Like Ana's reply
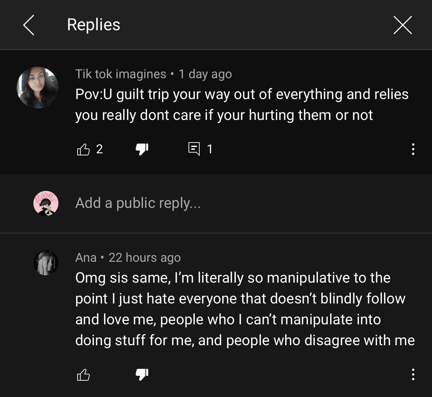Screen dimensions: 432x397 (x=83, y=375)
